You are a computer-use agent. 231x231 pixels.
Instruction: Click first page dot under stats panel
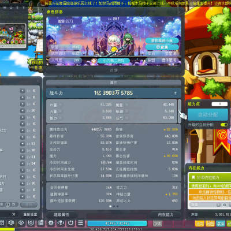tap(110, 206)
